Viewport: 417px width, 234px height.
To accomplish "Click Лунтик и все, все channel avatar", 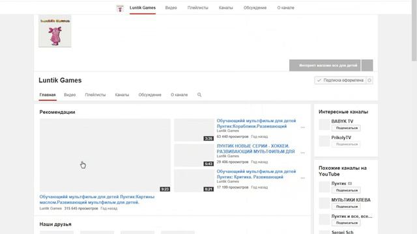I will (324, 220).
